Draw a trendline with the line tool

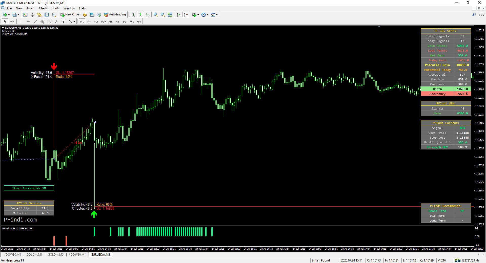tap(35, 22)
